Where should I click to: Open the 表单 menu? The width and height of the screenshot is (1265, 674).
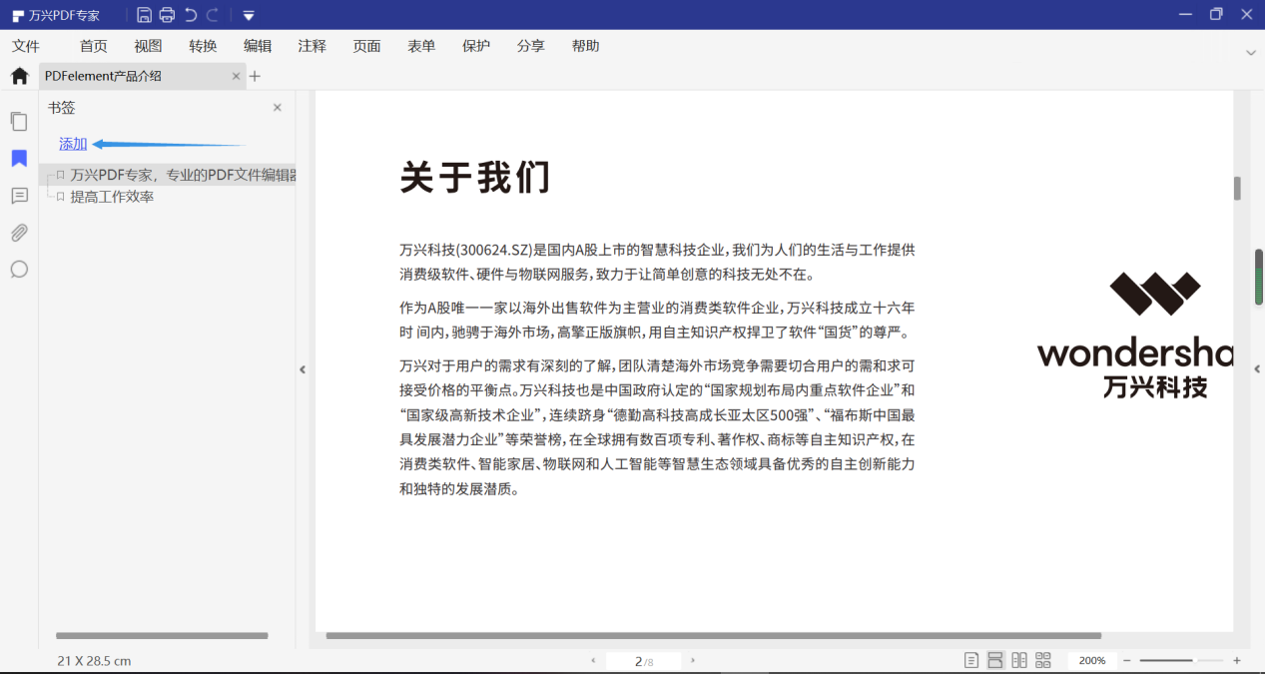pos(421,46)
